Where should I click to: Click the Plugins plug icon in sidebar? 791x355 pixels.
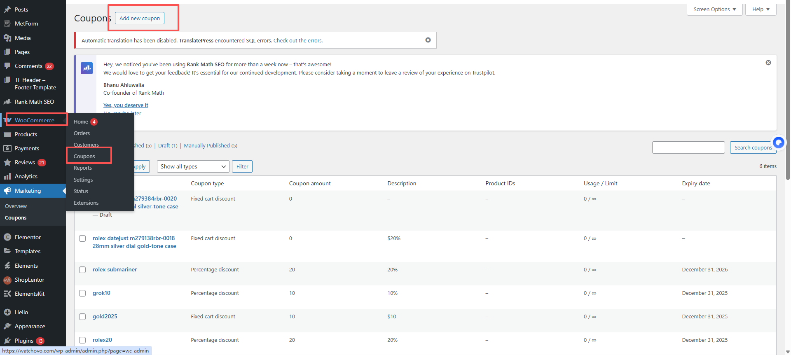(x=7, y=341)
